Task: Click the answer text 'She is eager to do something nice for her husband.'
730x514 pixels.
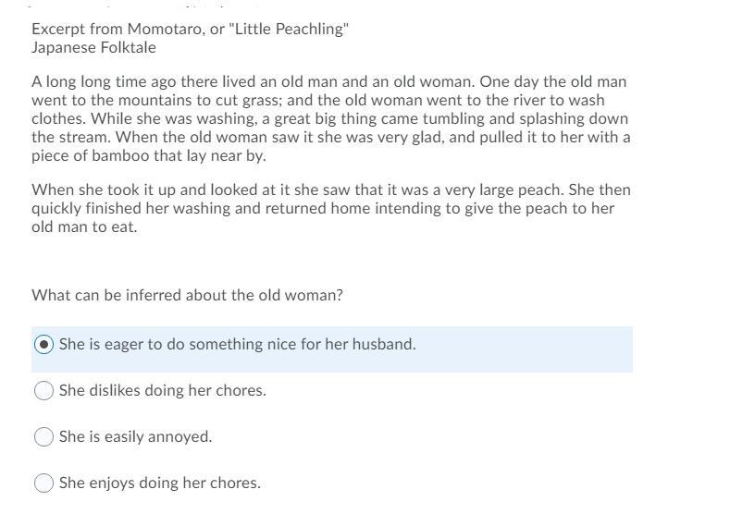Action: [x=237, y=345]
